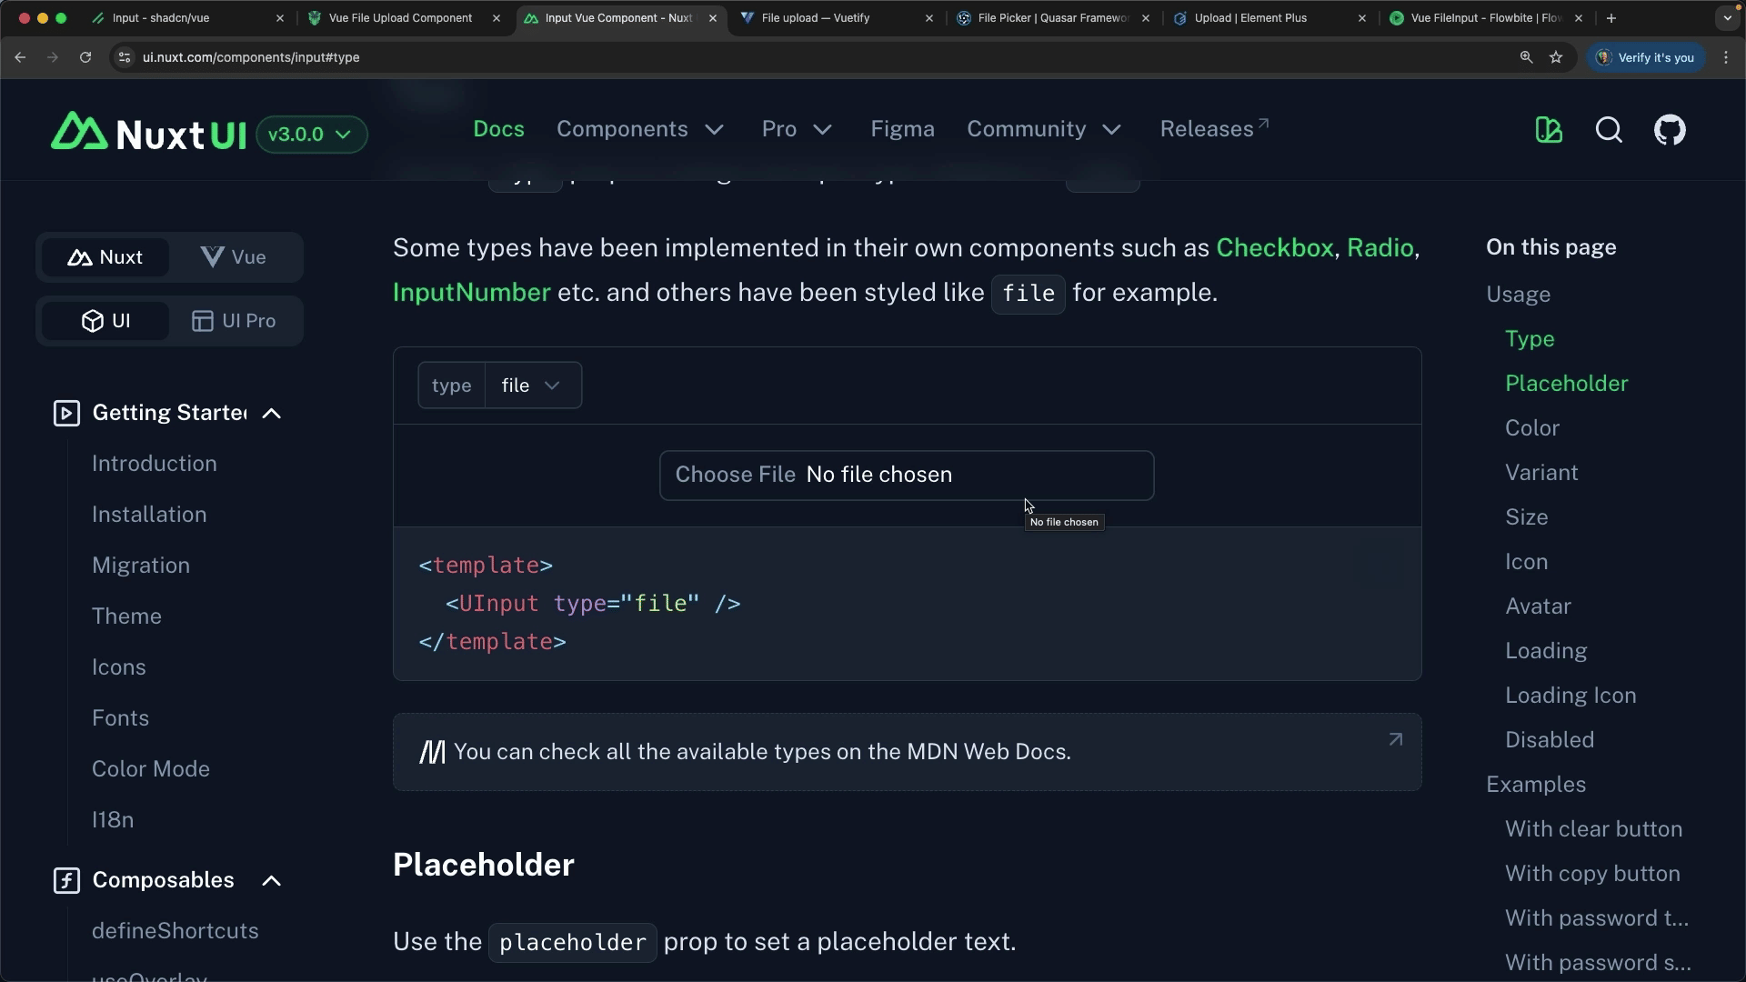Expand the Pro navigation menu
This screenshot has height=982, width=1746.
797,129
